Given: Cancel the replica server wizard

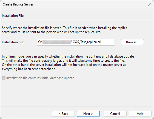Looking at the screenshot, I should click(x=115, y=114).
